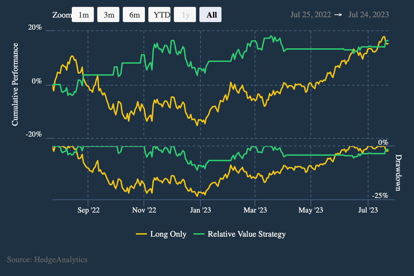414x276 pixels.
Task: Select the 1m zoom preset
Action: click(x=82, y=14)
